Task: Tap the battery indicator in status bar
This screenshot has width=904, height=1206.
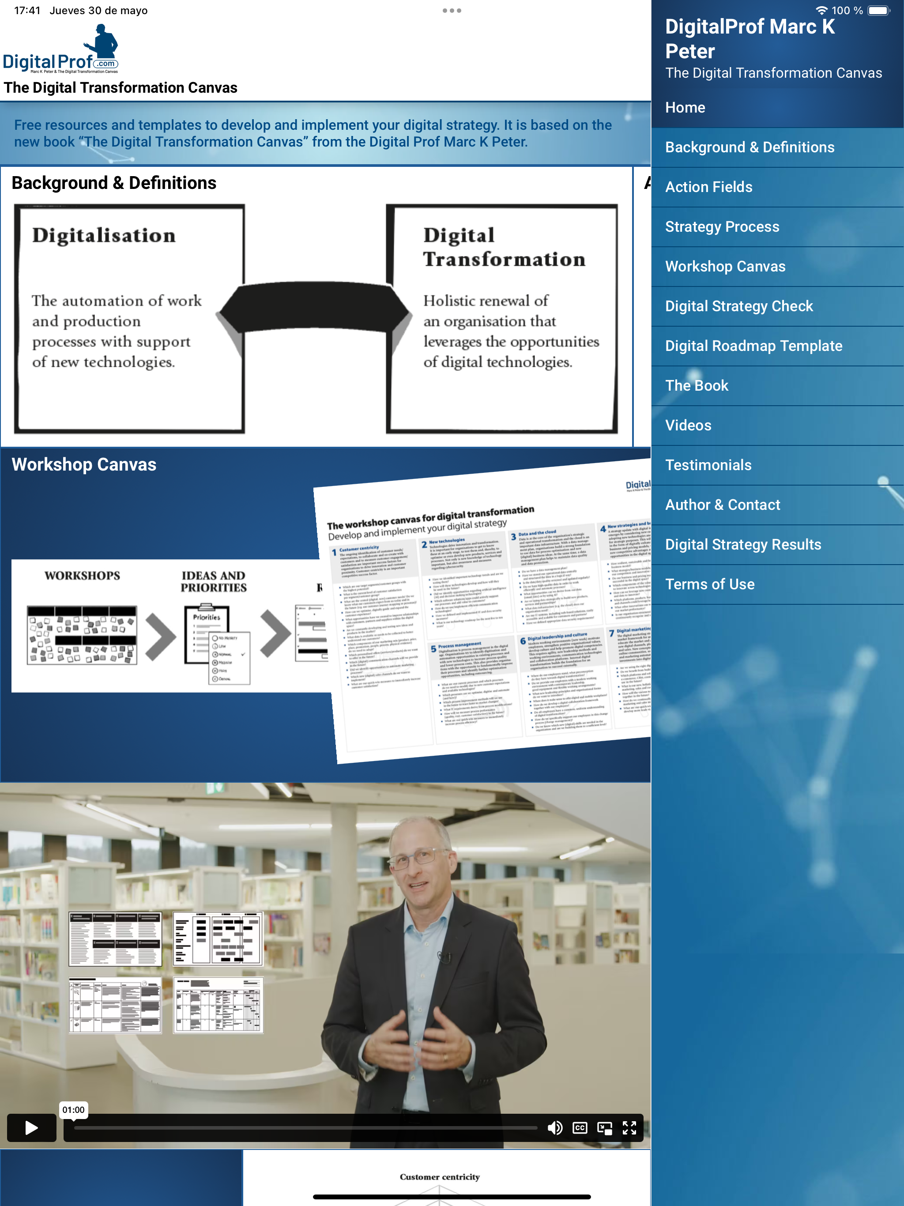Action: (879, 10)
